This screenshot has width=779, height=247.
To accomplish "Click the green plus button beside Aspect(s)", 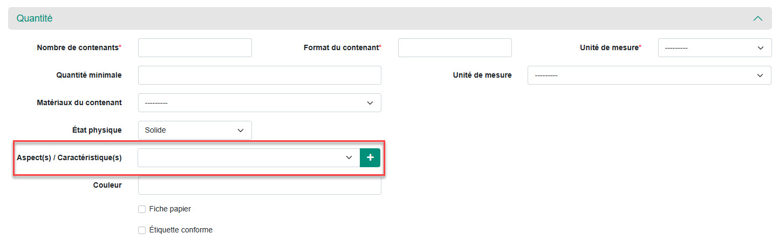I will 370,157.
